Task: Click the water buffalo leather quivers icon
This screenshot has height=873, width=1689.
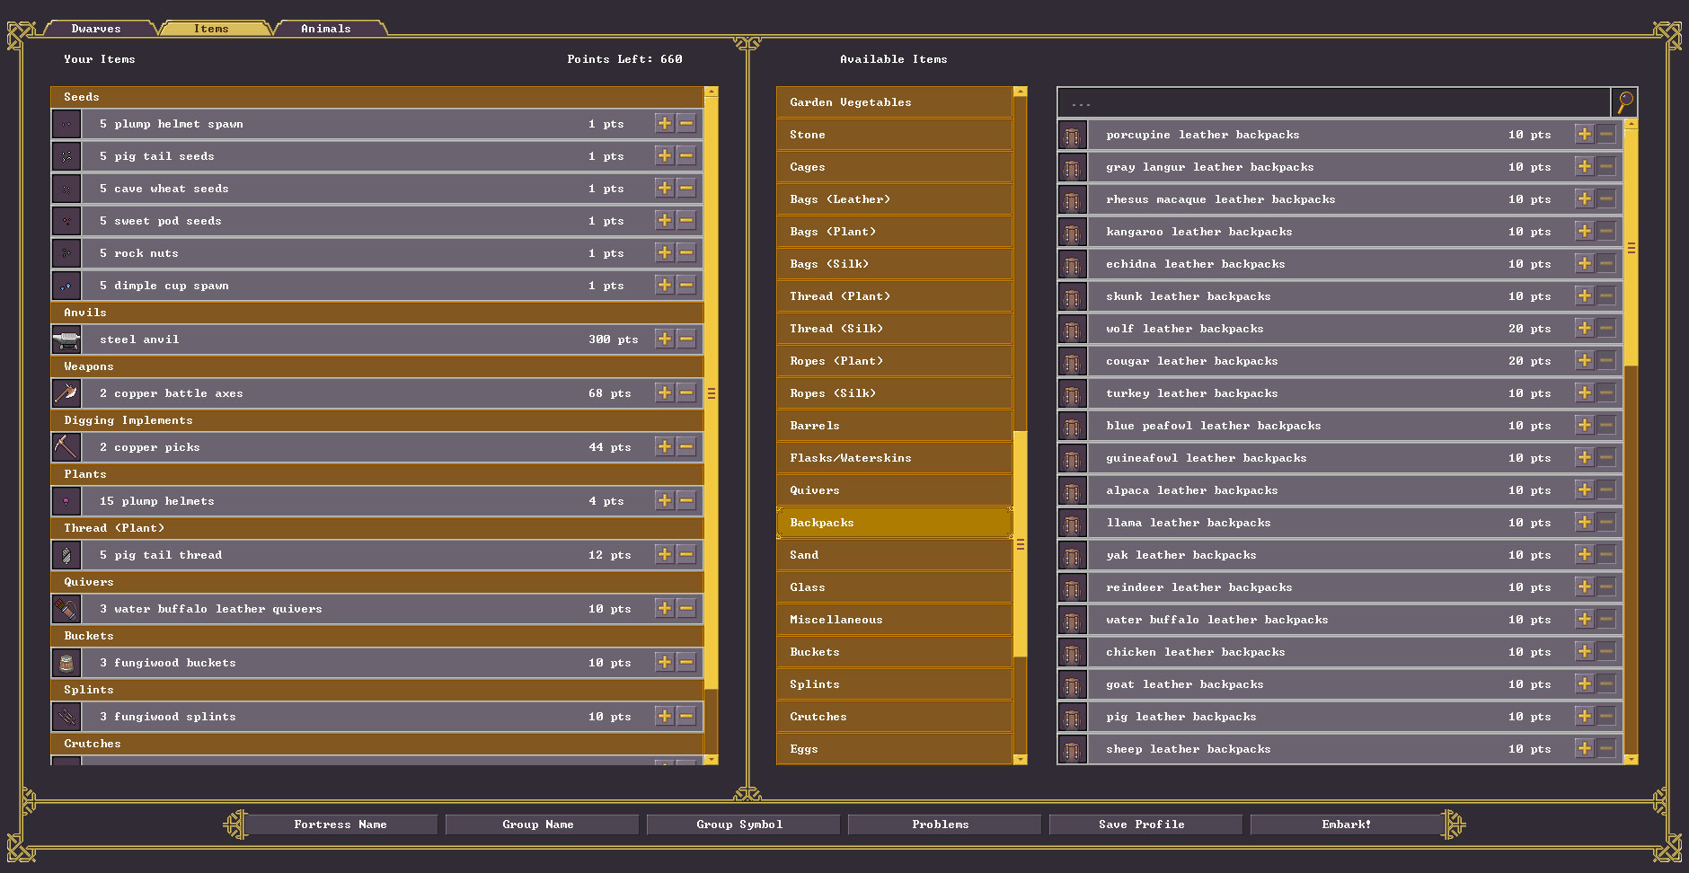Action: (x=66, y=609)
